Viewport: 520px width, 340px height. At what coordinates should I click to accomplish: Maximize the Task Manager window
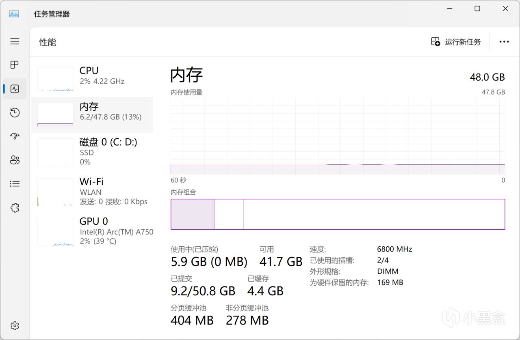pyautogui.click(x=477, y=9)
